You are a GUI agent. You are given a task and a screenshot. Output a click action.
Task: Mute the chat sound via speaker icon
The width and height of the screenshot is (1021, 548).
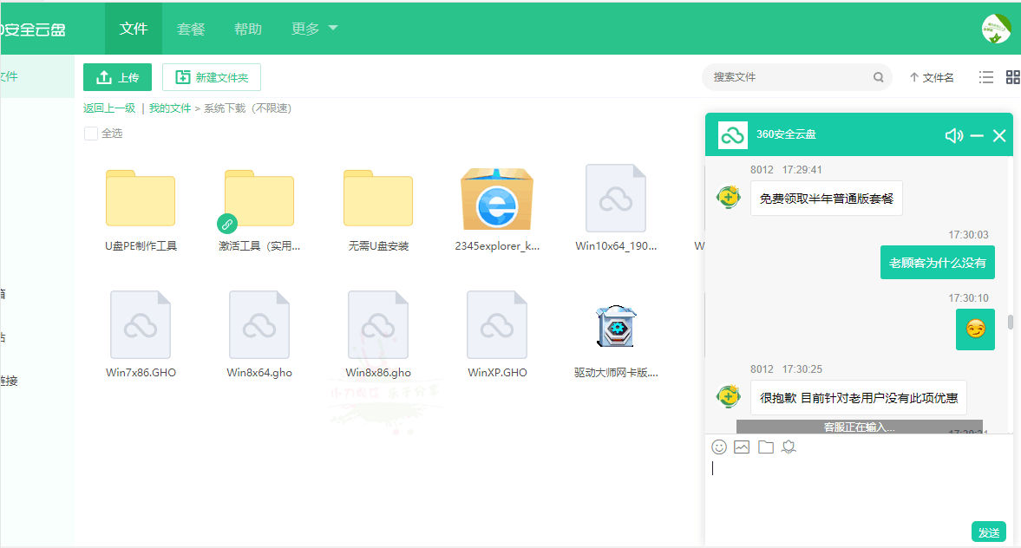(954, 135)
